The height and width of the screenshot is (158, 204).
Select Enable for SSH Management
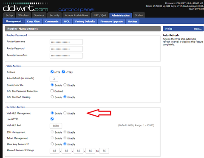click(52, 132)
